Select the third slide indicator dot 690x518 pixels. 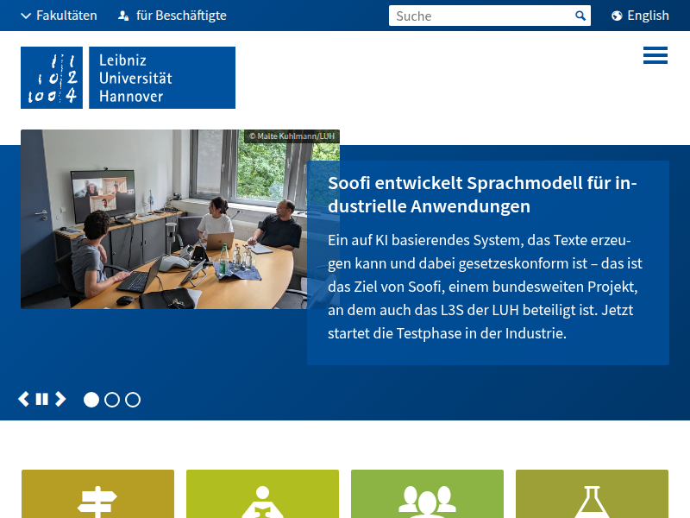coord(133,400)
